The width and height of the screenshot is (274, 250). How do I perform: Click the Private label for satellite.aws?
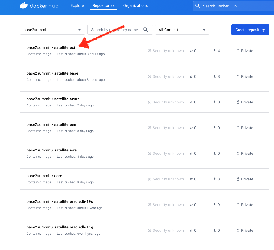[x=247, y=153]
